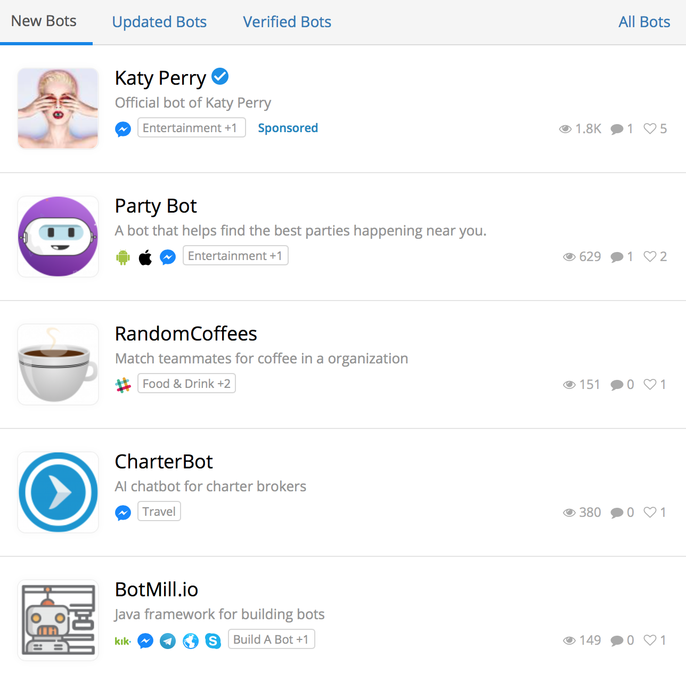
Task: Click the web globe icon for BotMill.io
Action: (x=191, y=641)
